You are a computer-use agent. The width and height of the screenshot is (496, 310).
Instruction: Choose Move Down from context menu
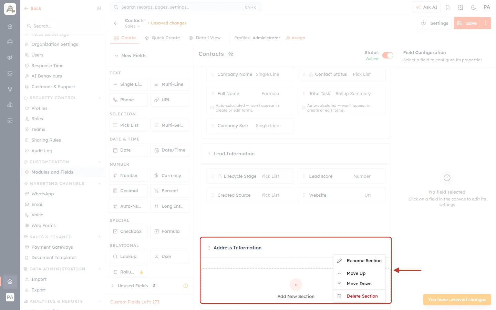pos(359,284)
